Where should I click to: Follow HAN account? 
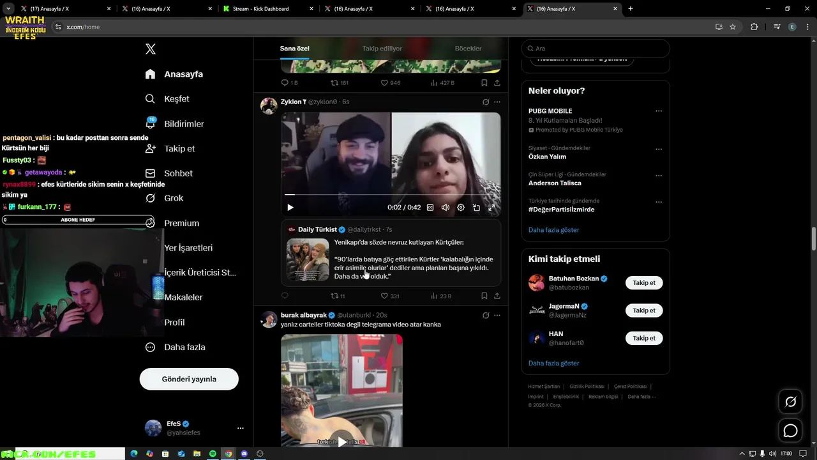[x=644, y=338]
